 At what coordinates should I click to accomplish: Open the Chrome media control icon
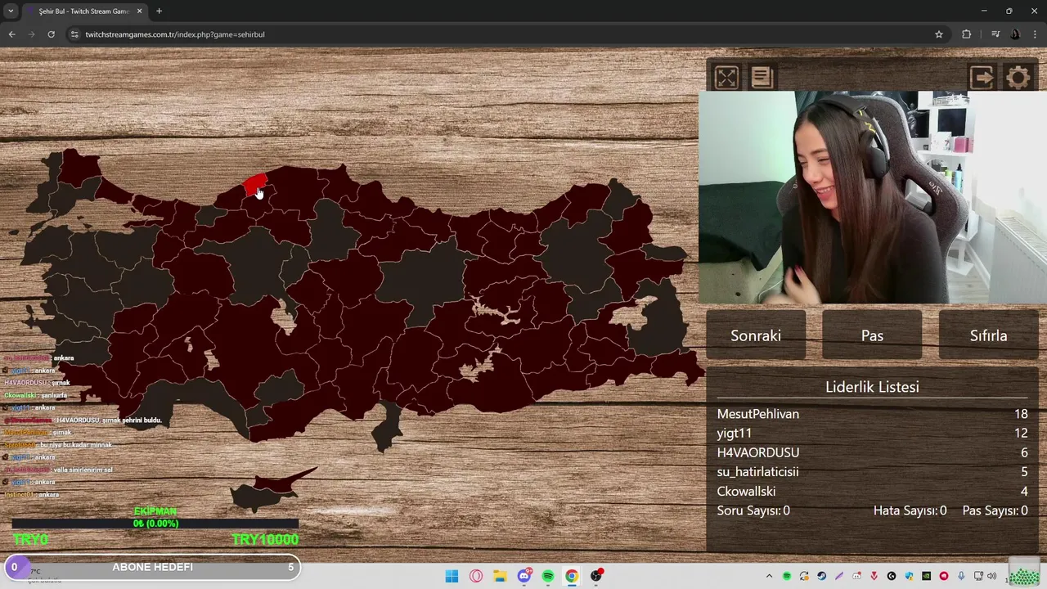pyautogui.click(x=995, y=34)
